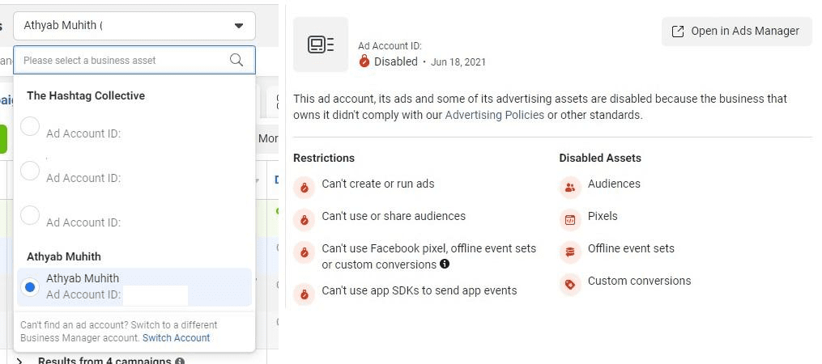Click the Restrictions heading
This screenshot has height=364, width=822.
(x=324, y=158)
